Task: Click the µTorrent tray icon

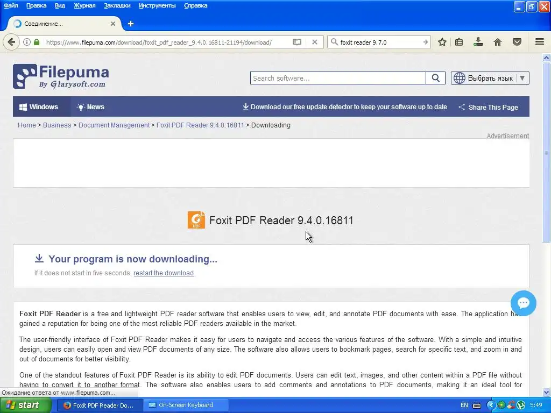Action: coord(521,405)
